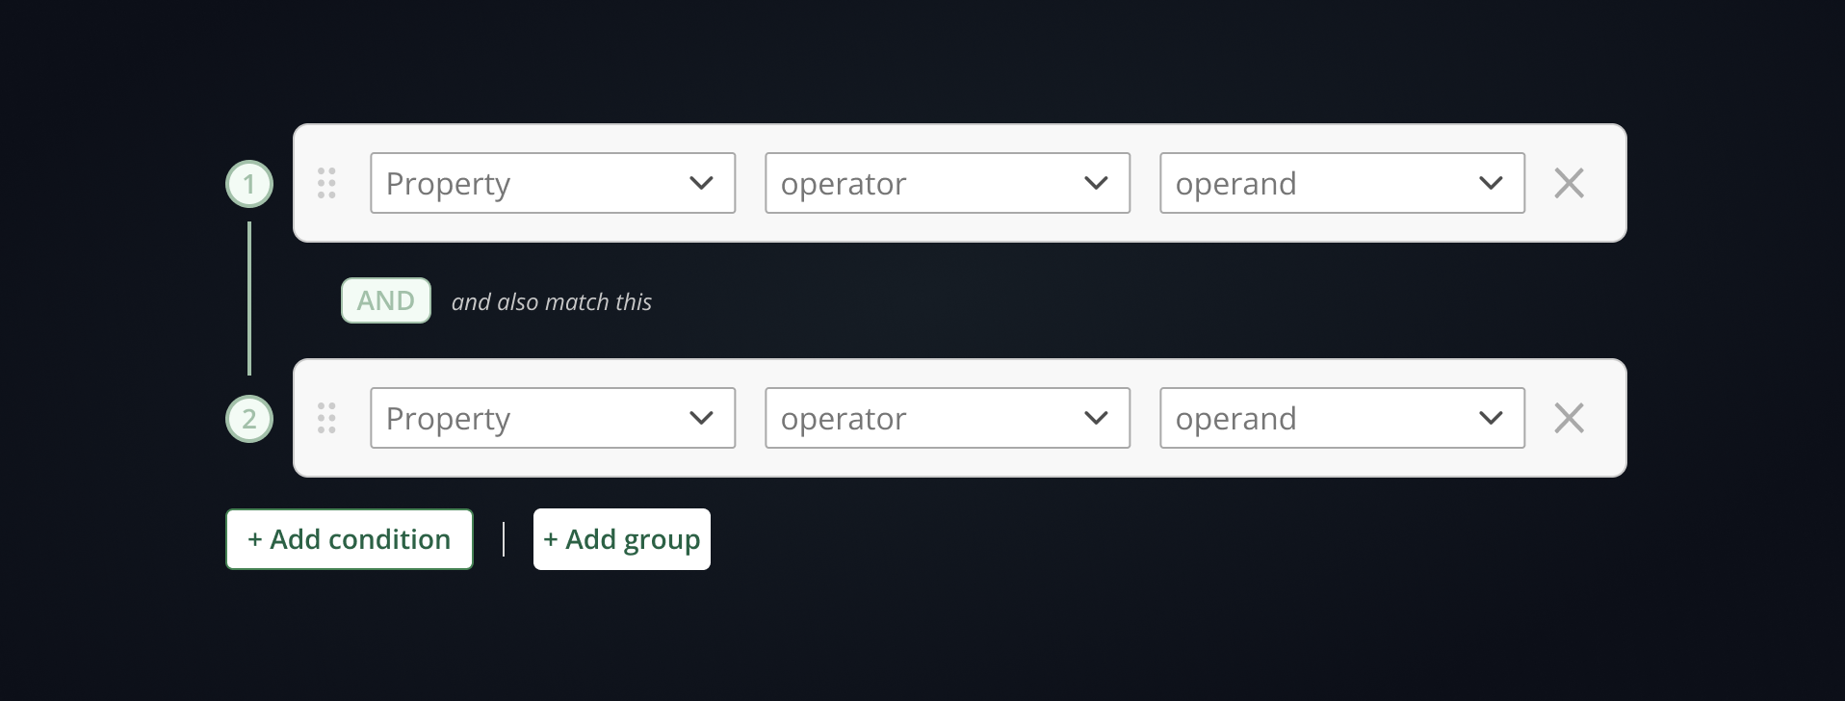Click the drag handle on condition 1

[x=326, y=183]
